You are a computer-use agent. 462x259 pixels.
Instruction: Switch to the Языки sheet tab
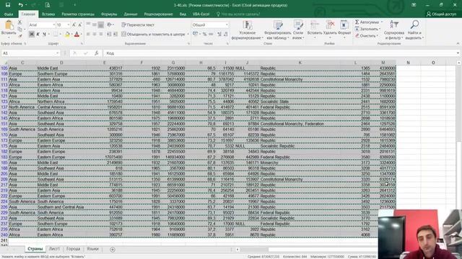tap(92, 249)
